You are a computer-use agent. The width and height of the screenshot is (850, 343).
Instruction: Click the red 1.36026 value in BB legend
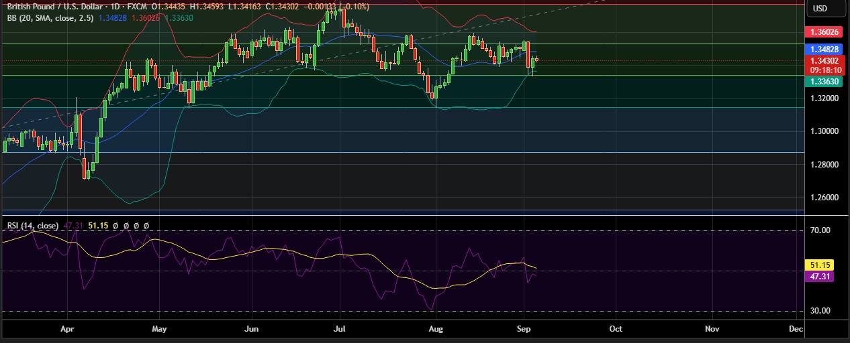tap(147, 18)
